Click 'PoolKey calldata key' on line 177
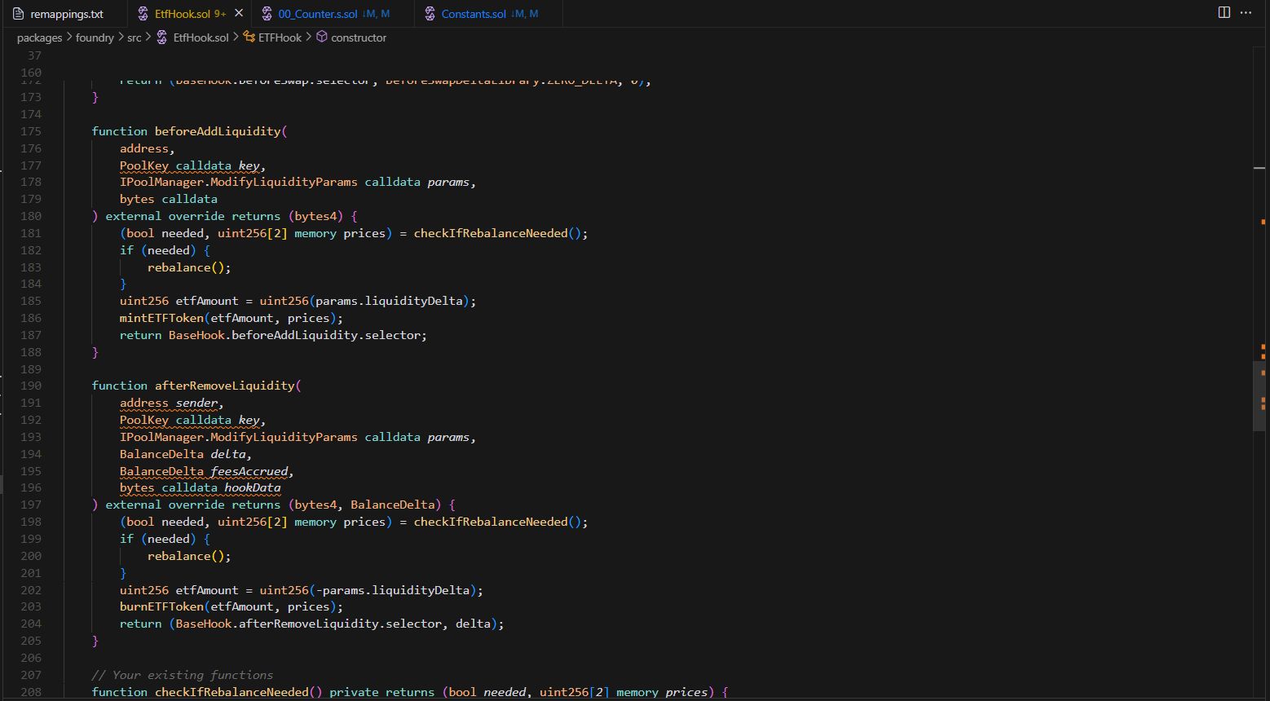This screenshot has width=1270, height=701. pyautogui.click(x=190, y=165)
